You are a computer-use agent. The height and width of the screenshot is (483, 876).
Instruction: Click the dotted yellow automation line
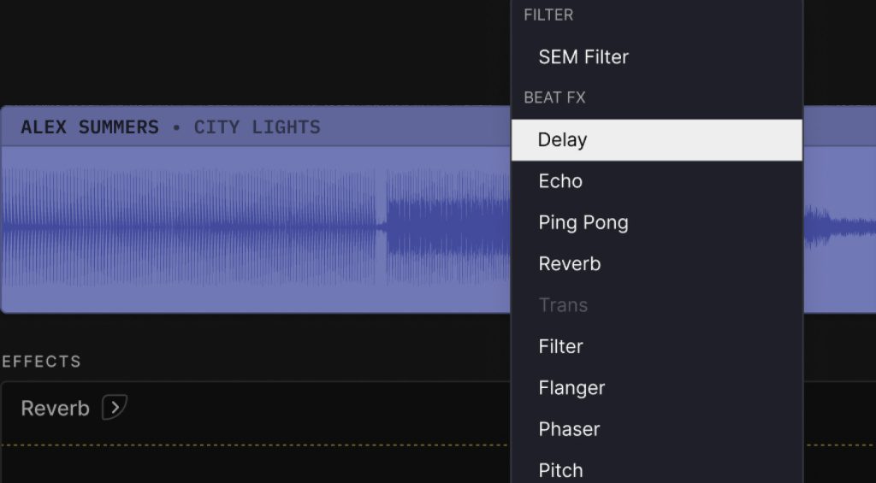coord(256,445)
